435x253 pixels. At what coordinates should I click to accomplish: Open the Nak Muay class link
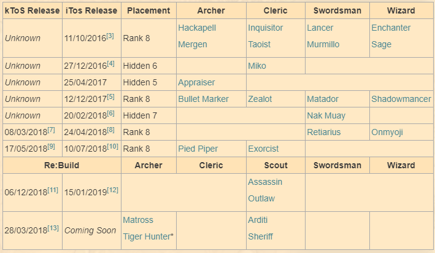point(326,115)
